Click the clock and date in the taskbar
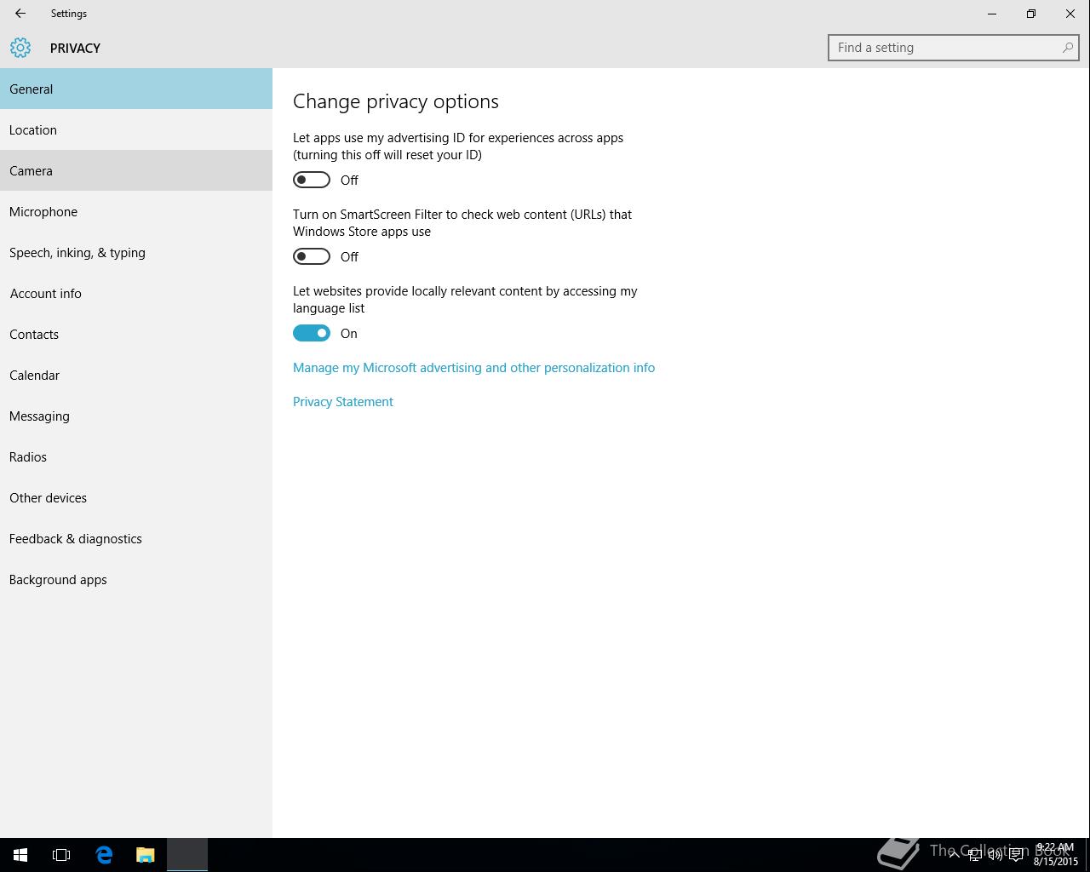 pos(1056,855)
